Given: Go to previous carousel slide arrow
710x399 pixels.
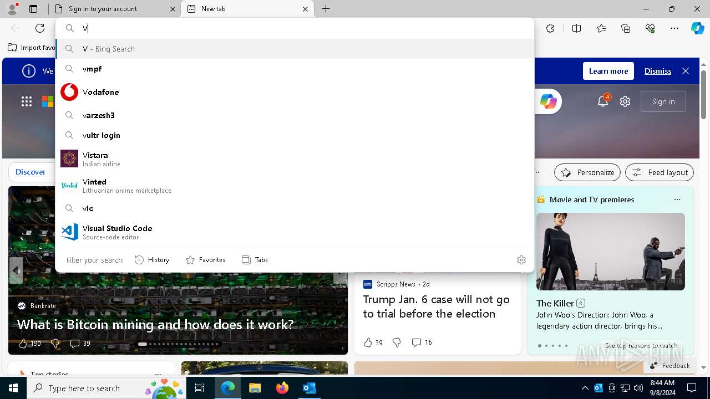Looking at the screenshot, I should (x=16, y=270).
